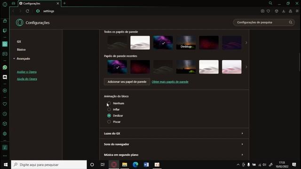
Task: Open Obter mais papéis de parede link
Action: (170, 82)
